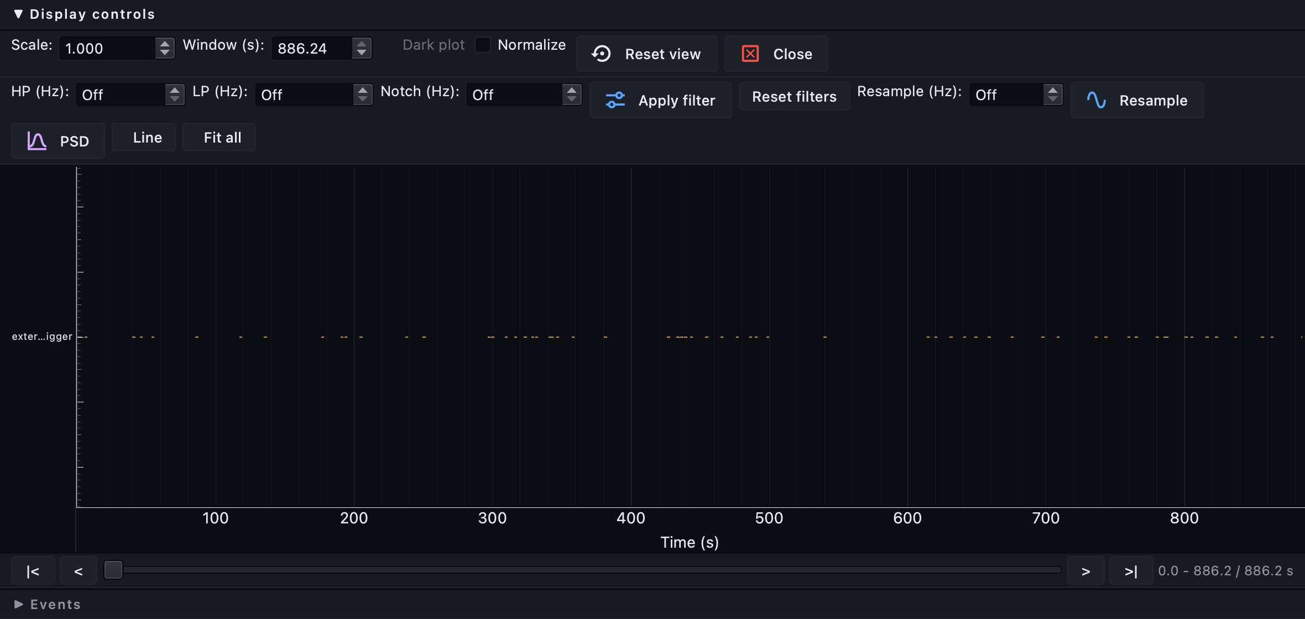Decrease Resample (Hz) with the down arrow

(1053, 99)
